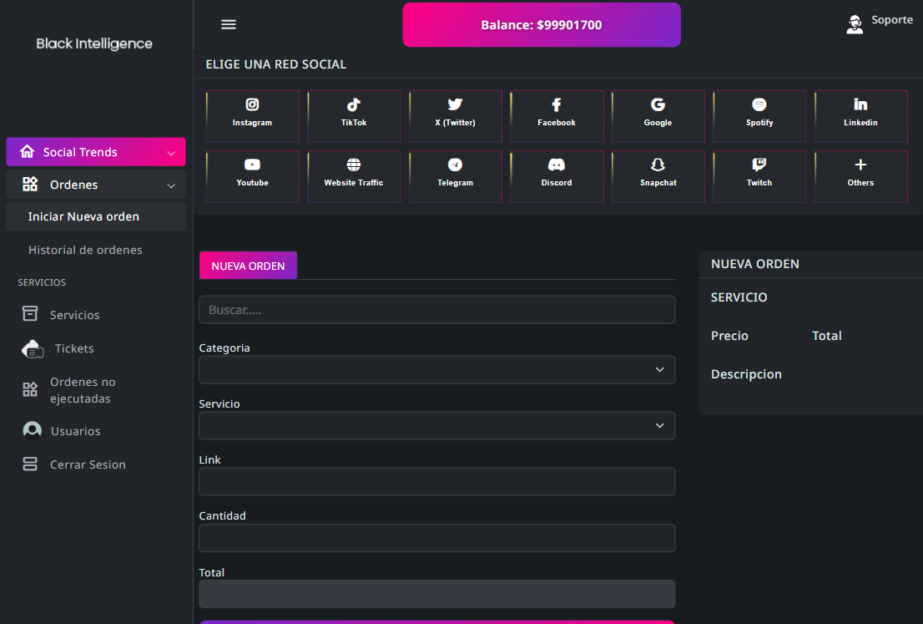Viewport: 923px width, 624px height.
Task: Open the Soporte support icon
Action: pos(855,24)
